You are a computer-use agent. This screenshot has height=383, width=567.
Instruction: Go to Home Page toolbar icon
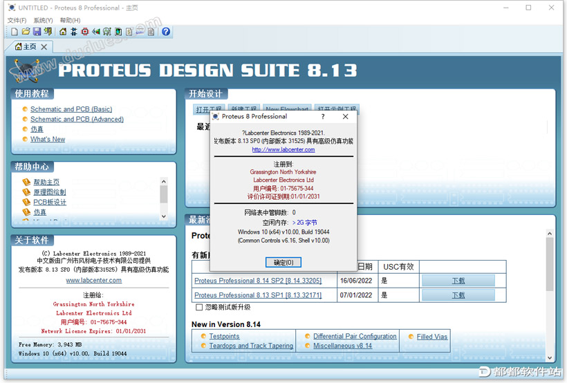pos(63,32)
